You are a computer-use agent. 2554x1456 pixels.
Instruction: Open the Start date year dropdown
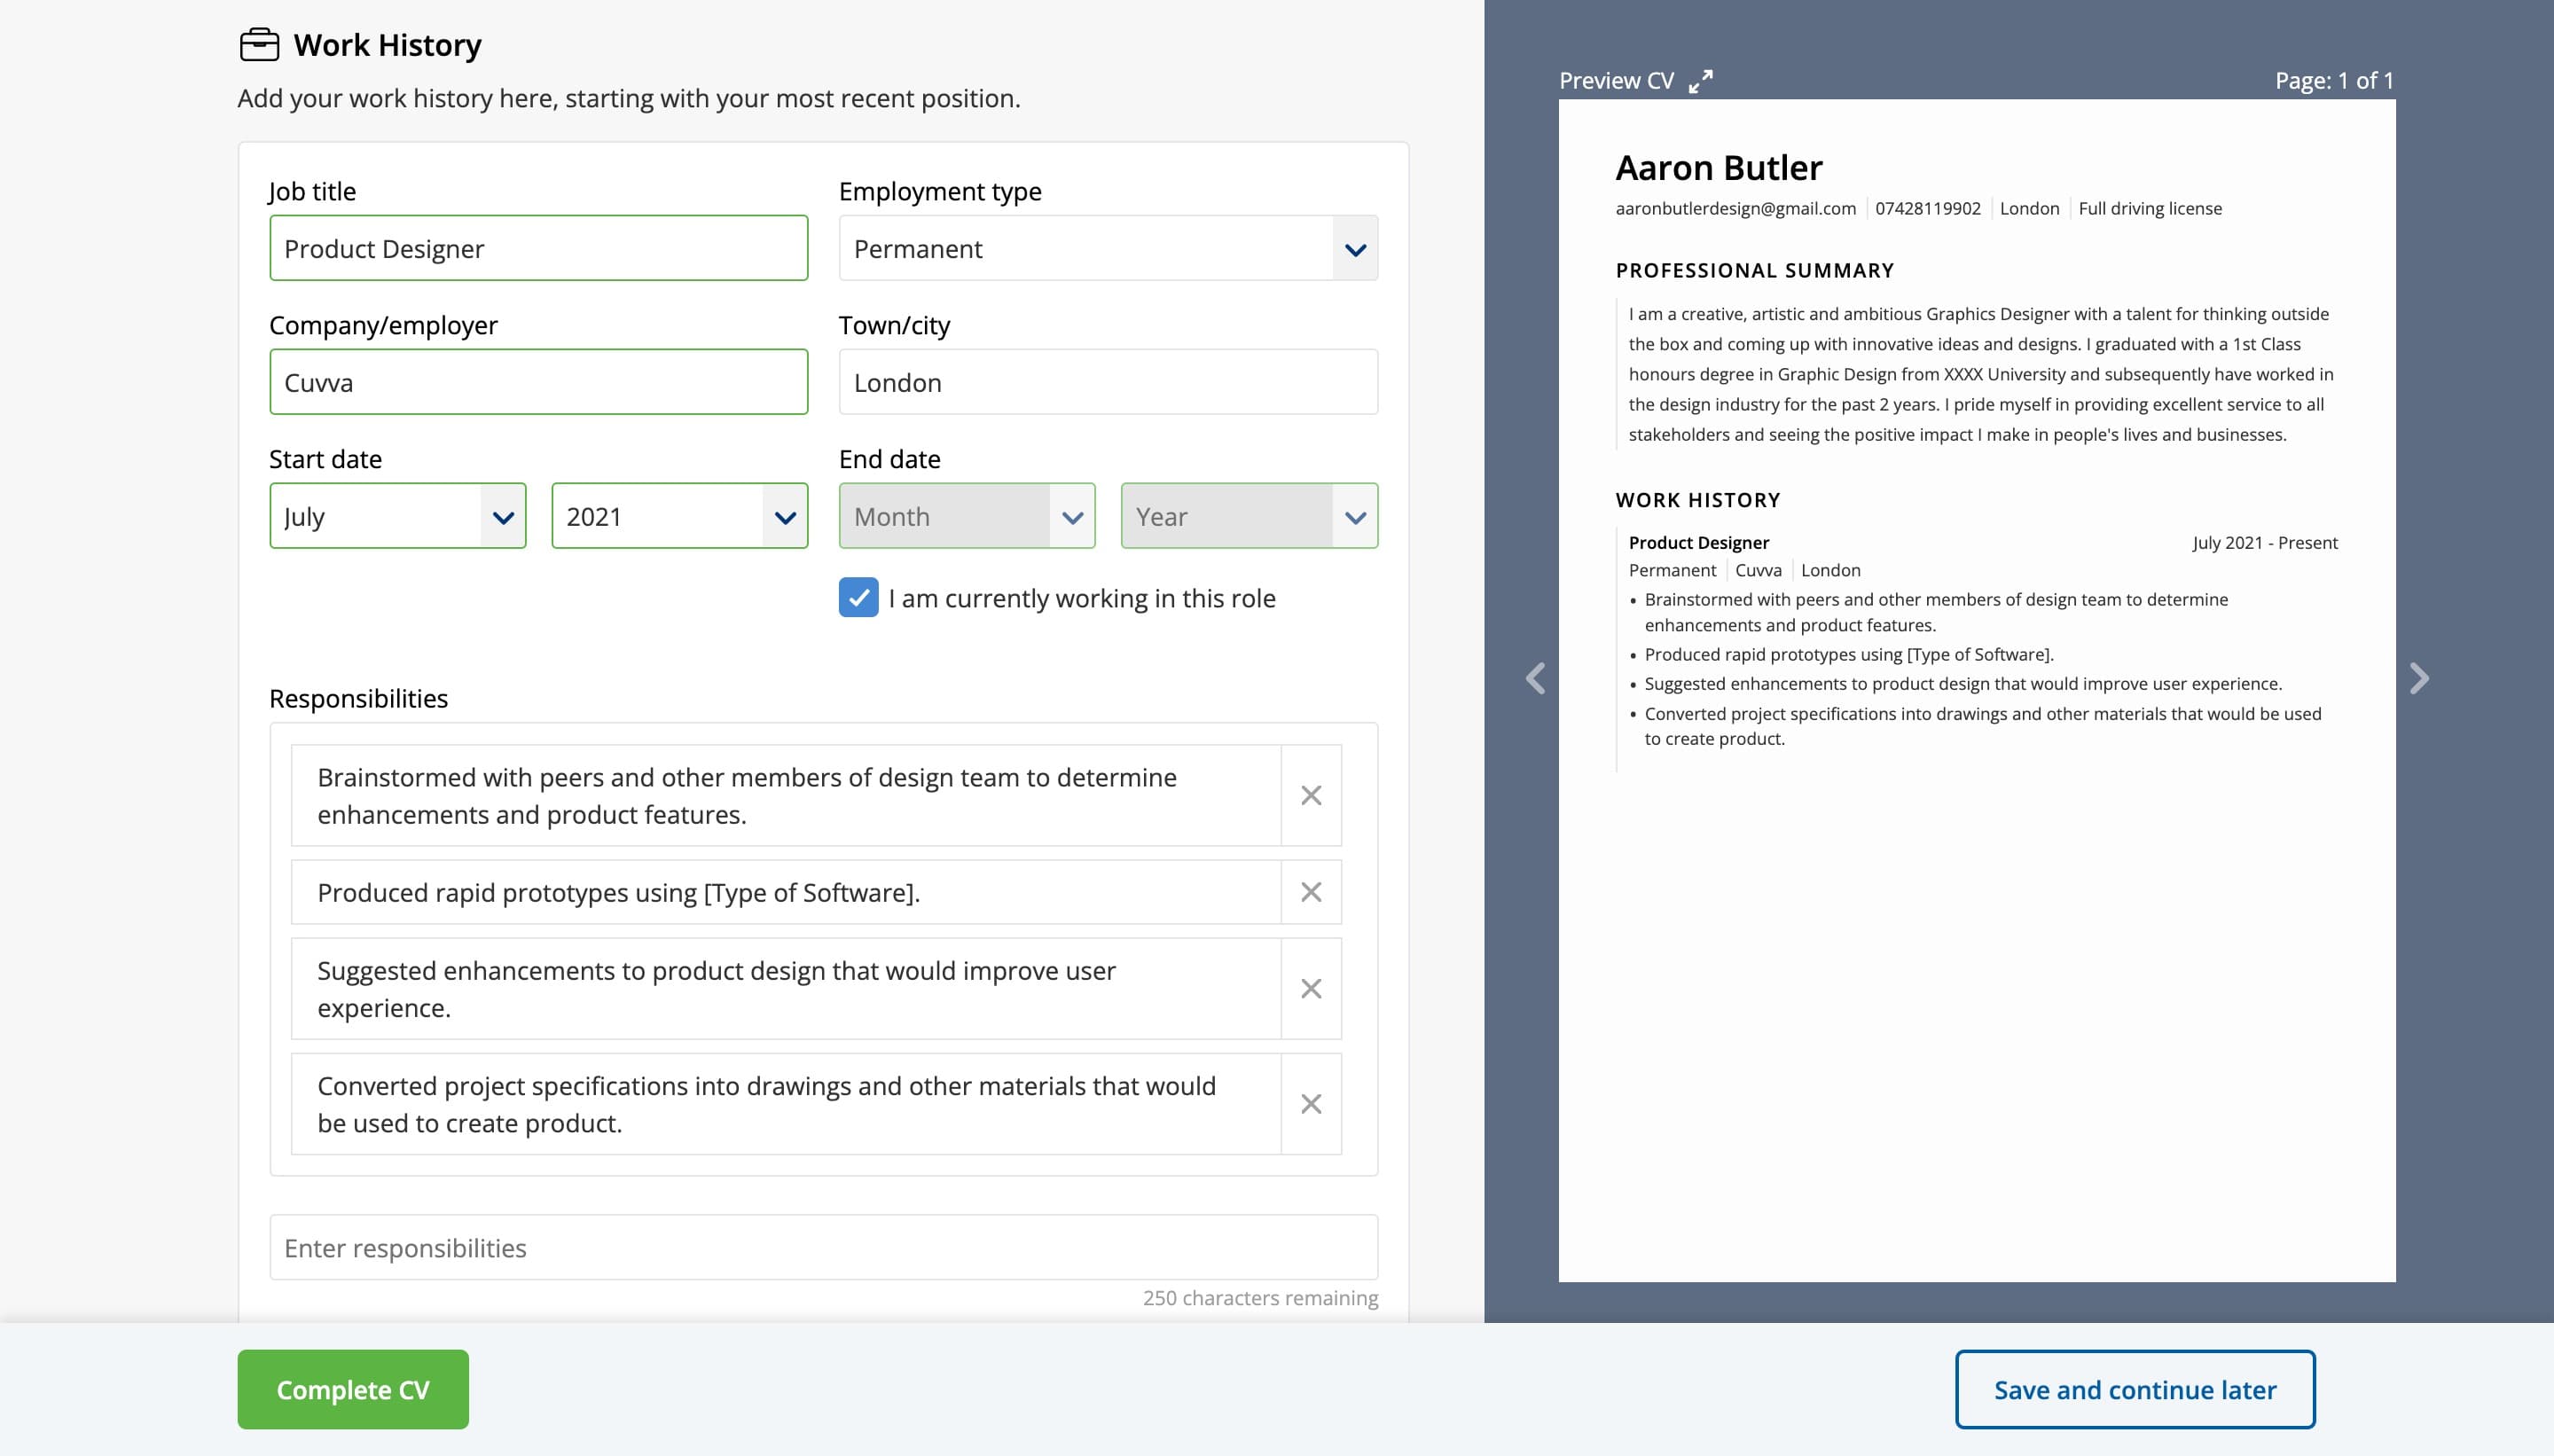click(x=678, y=516)
